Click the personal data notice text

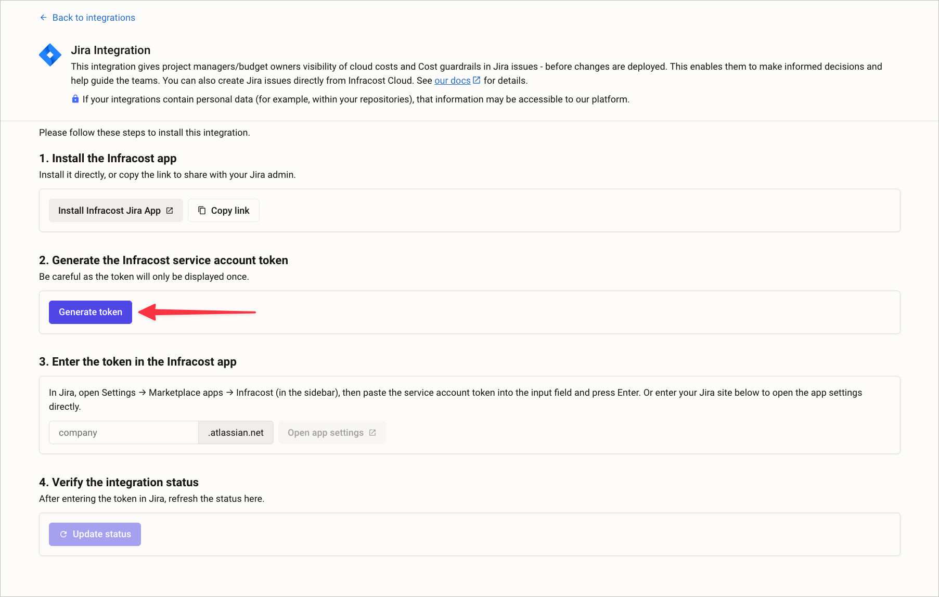(356, 99)
